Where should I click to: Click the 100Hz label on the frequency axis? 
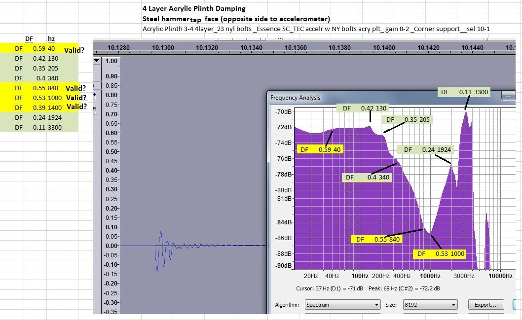[360, 276]
